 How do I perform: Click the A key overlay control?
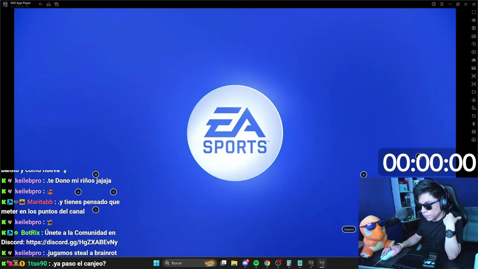pos(78,192)
